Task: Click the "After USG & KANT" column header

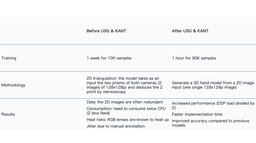Action: point(190,31)
